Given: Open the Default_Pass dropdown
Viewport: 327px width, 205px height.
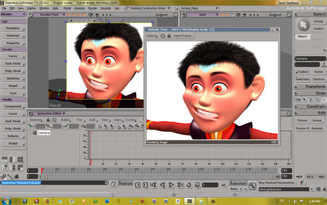Looking at the screenshot, I should pos(197,8).
